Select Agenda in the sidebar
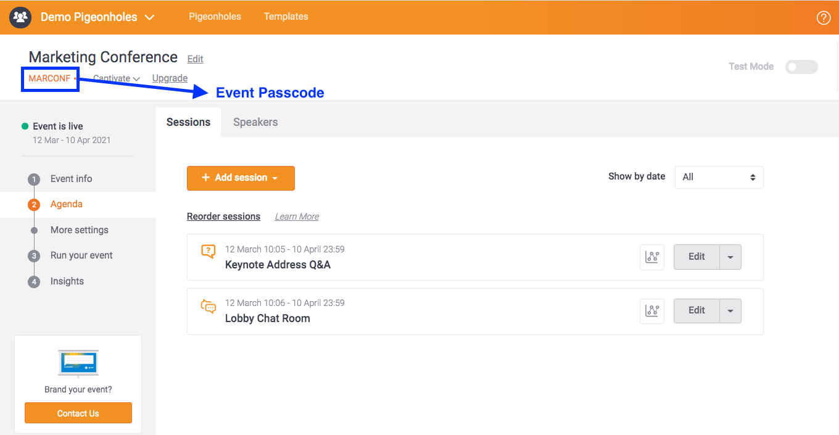839x435 pixels. tap(66, 204)
